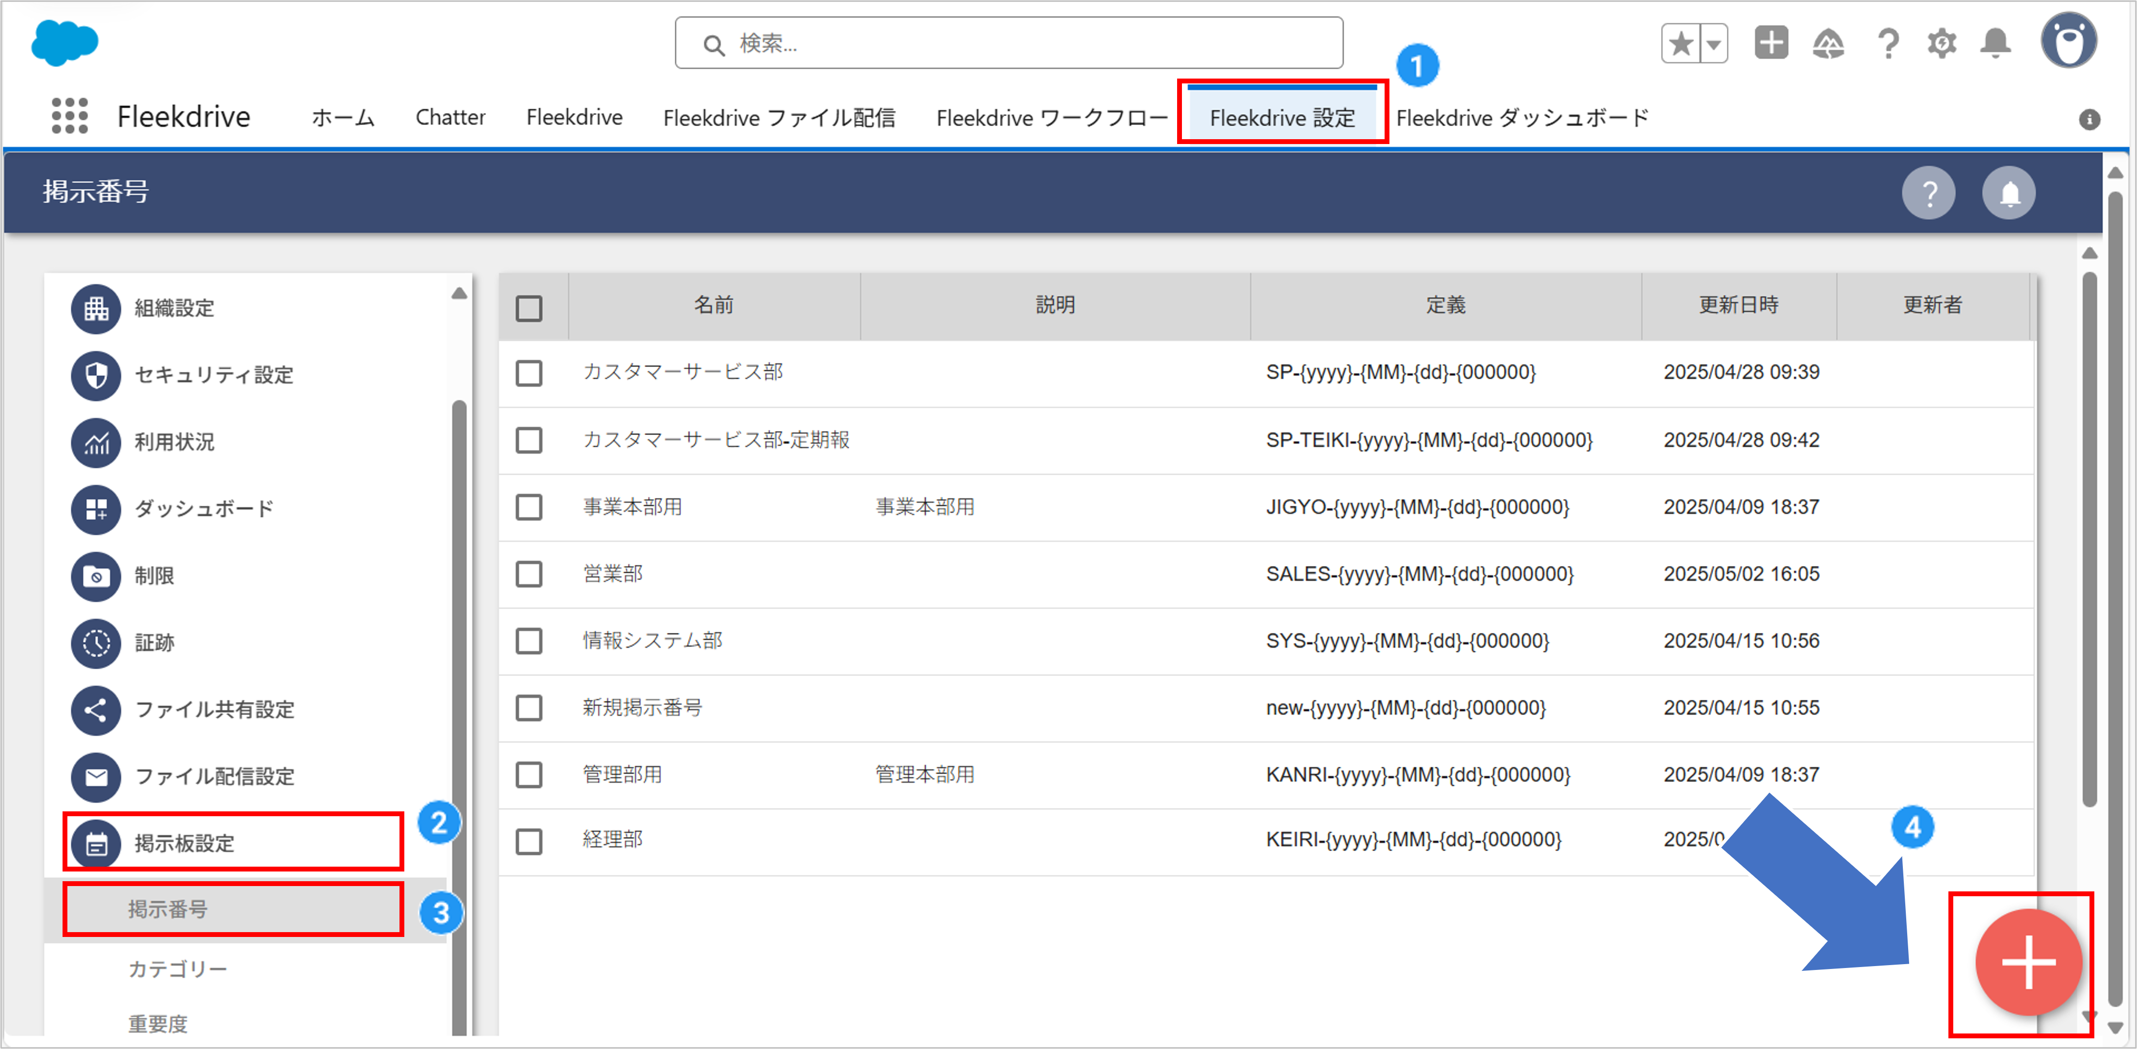The height and width of the screenshot is (1049, 2137).
Task: Switch to the Chatter tab
Action: pyautogui.click(x=450, y=118)
